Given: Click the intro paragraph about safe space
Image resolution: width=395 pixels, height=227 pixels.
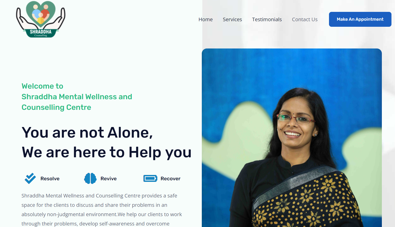Looking at the screenshot, I should click(102, 210).
